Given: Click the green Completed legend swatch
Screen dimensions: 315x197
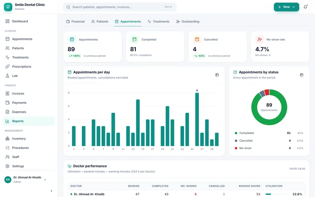Looking at the screenshot, I should (x=236, y=133).
